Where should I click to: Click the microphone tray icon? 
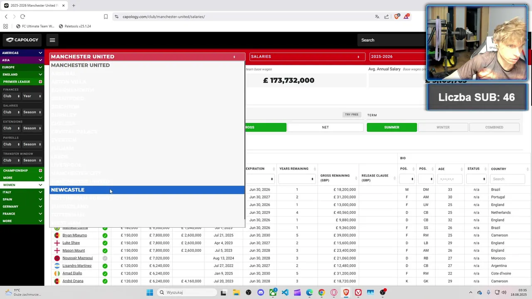pos(488,292)
